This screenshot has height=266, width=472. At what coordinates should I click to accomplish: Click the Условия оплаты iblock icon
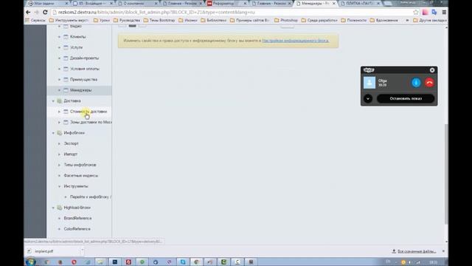(66, 69)
